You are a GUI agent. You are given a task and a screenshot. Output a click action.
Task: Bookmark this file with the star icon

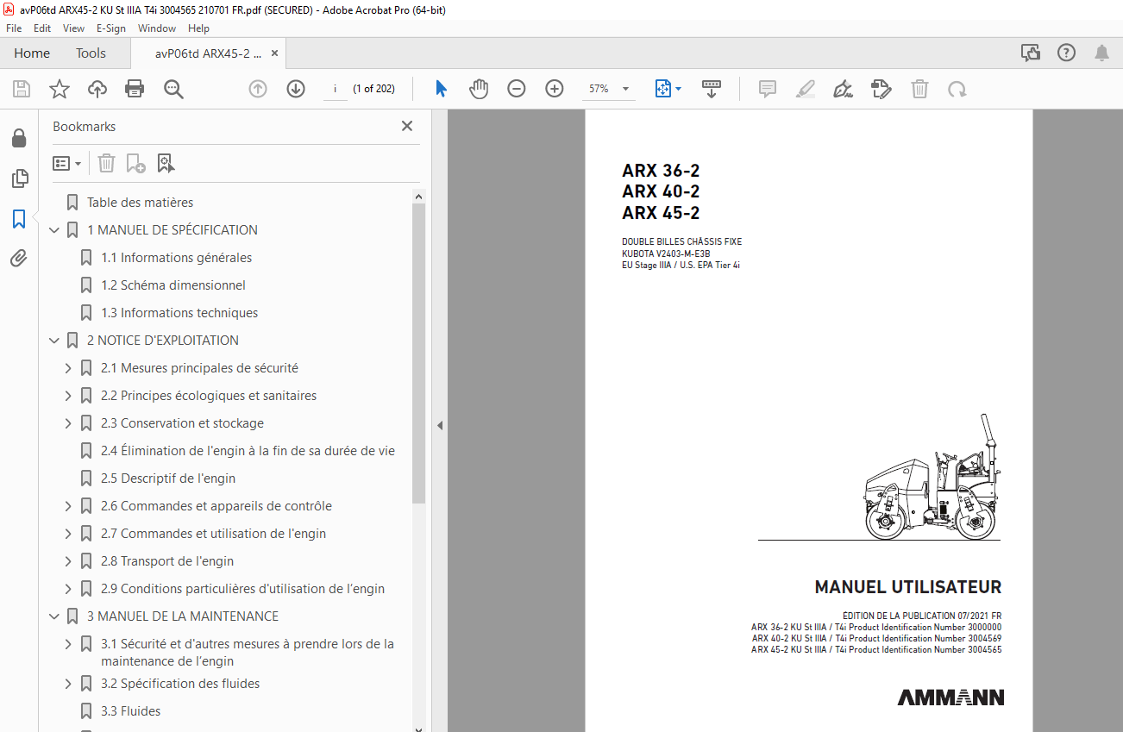coord(60,89)
